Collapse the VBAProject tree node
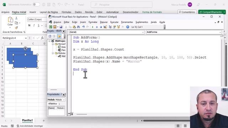The width and height of the screenshot is (228, 128). pyautogui.click(x=50, y=41)
